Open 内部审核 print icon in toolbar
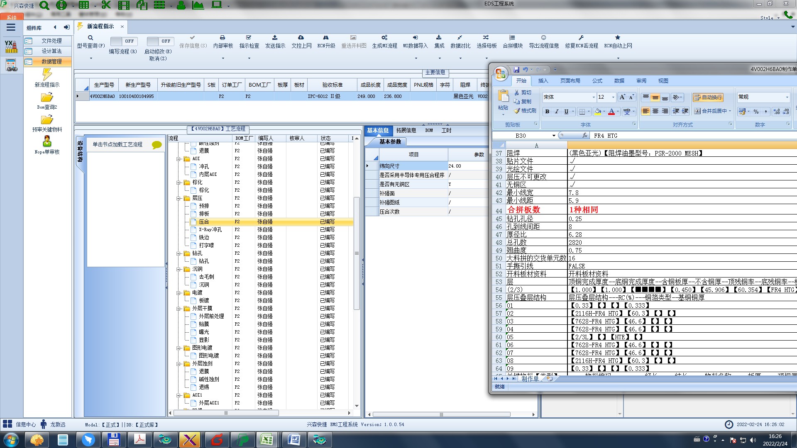Screen dimensions: 797x448 pyautogui.click(x=222, y=38)
